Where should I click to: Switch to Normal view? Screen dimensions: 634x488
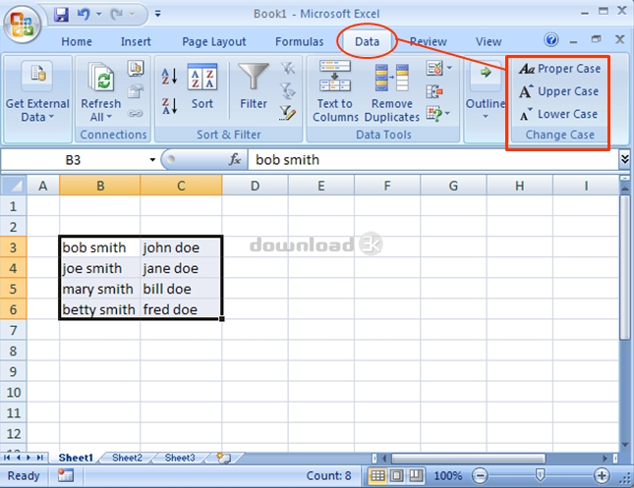click(377, 475)
